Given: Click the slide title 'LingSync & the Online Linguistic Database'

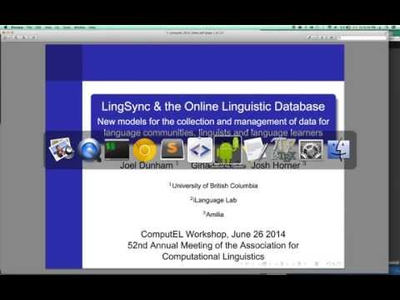Looking at the screenshot, I should pos(213,107).
